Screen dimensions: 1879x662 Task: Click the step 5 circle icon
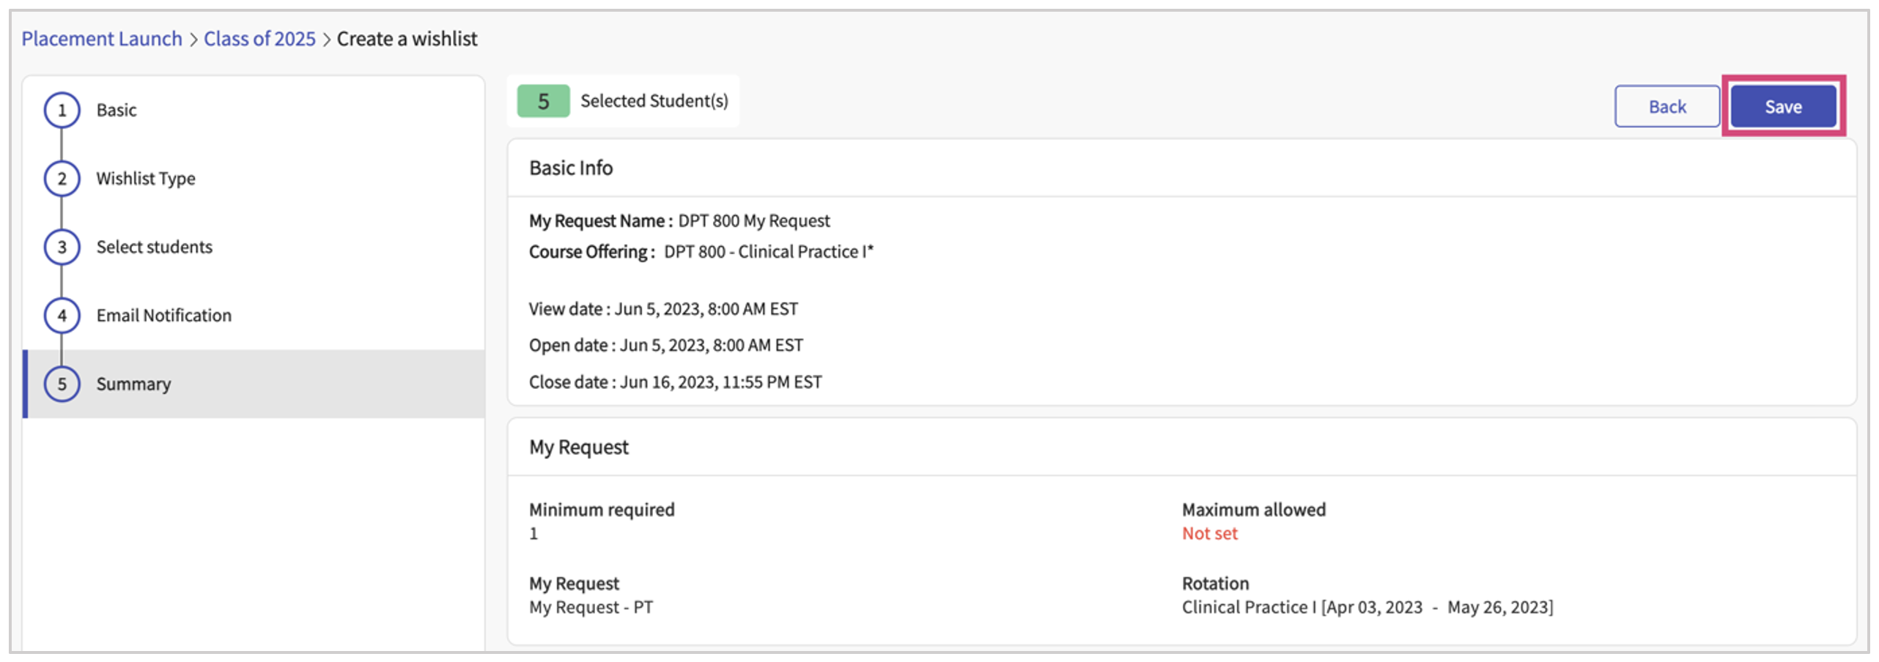click(62, 384)
